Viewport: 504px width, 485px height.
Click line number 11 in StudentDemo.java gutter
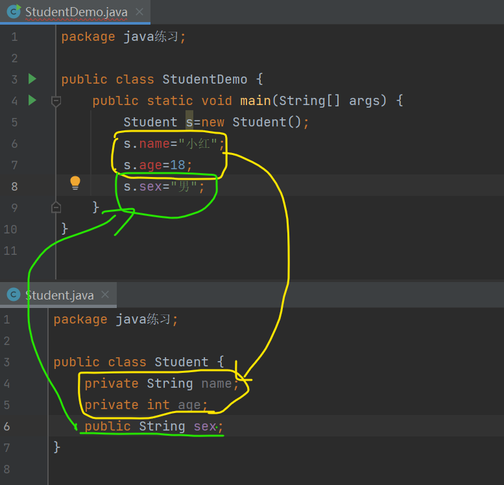click(x=10, y=251)
